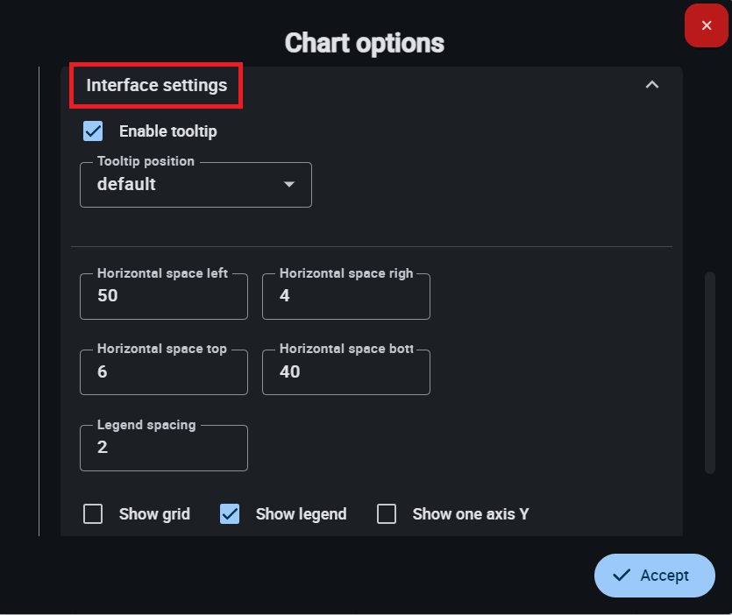Click the Tooltip position dropdown arrow
Viewport: 732px width, 615px height.
pos(289,185)
